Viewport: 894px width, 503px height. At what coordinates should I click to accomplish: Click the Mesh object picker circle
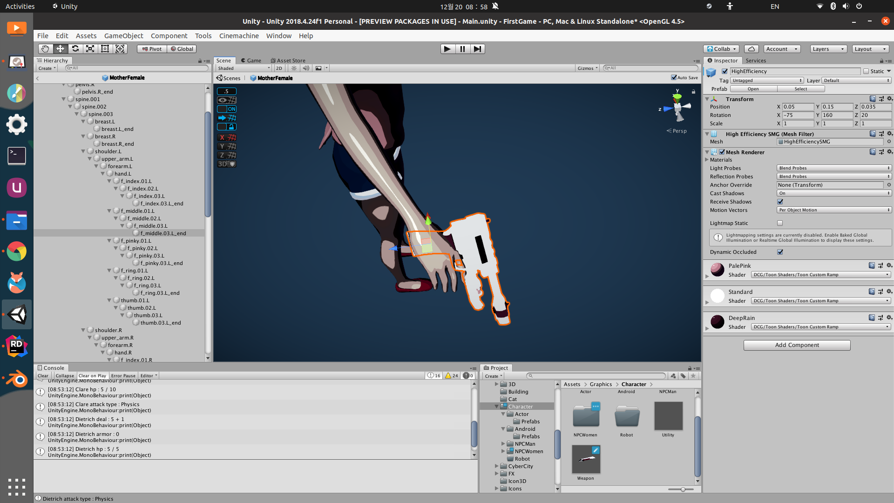tap(889, 142)
